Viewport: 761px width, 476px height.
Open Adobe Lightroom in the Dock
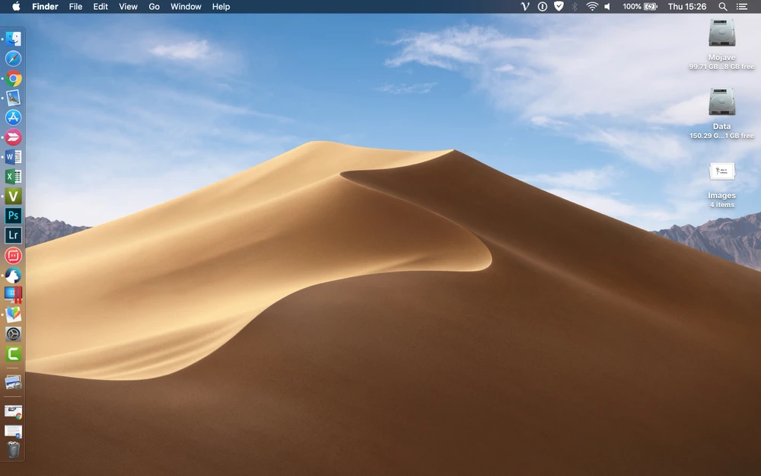13,236
